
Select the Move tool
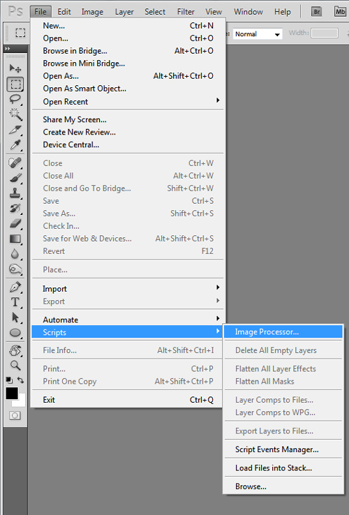[15, 68]
